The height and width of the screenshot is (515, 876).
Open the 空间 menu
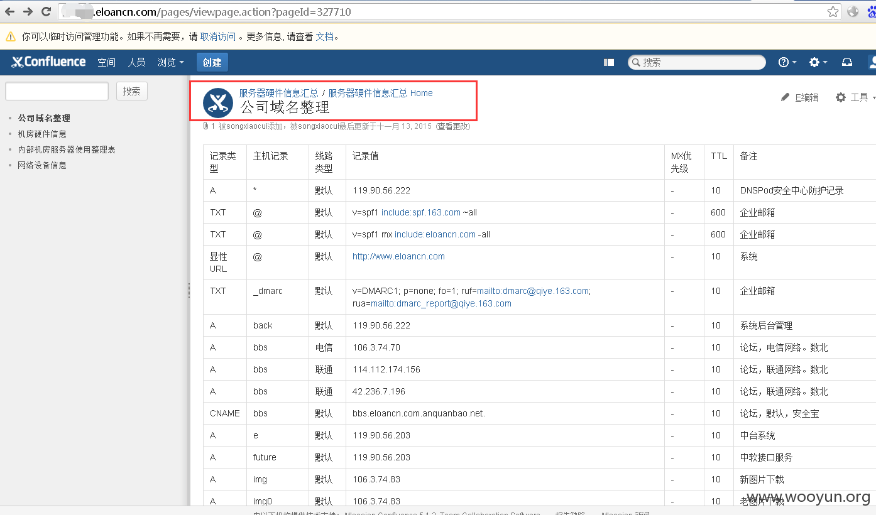[107, 62]
